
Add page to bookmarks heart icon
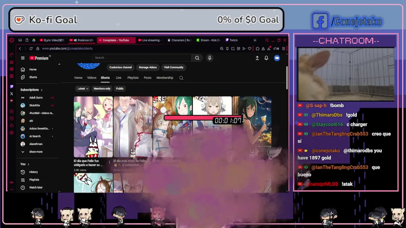(250, 48)
